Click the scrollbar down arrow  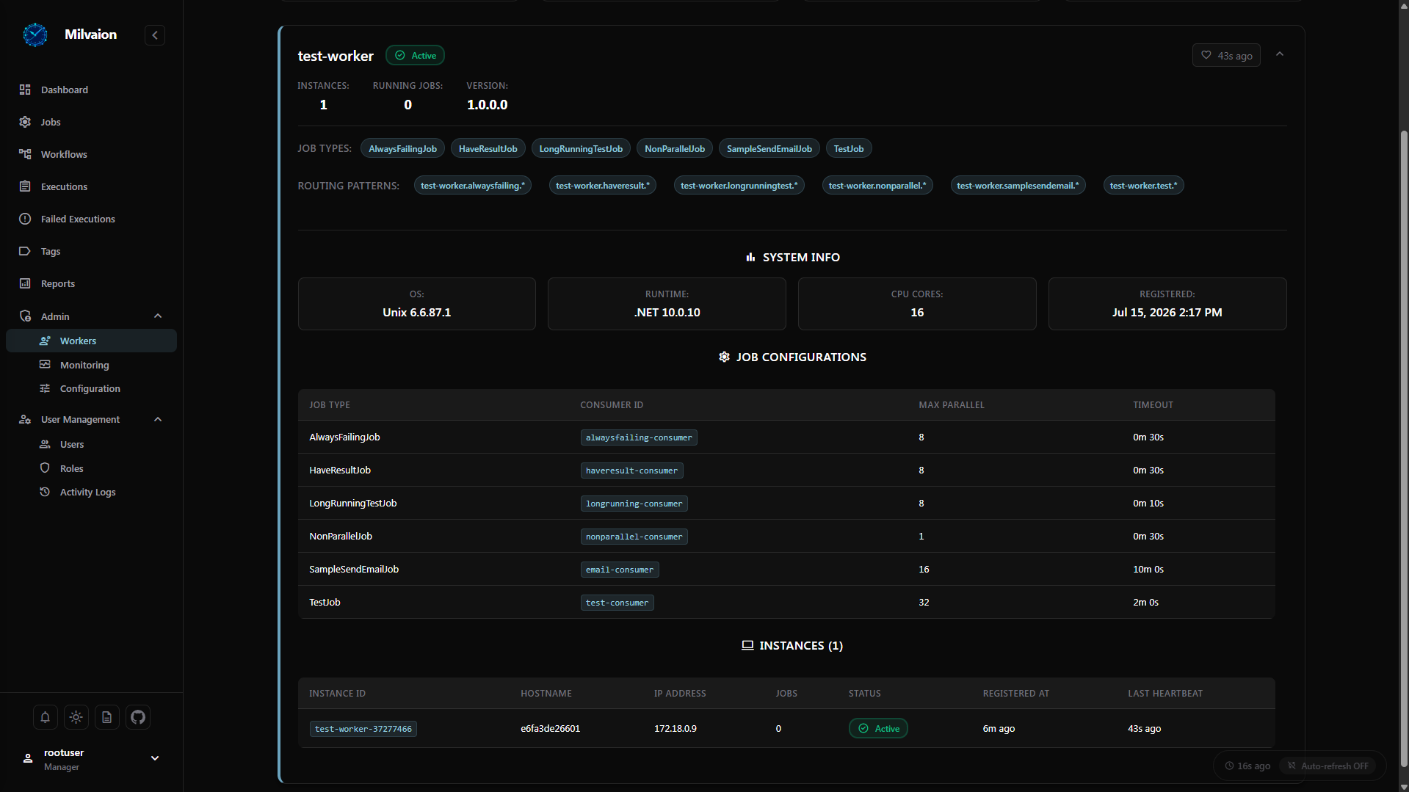pos(1403,786)
